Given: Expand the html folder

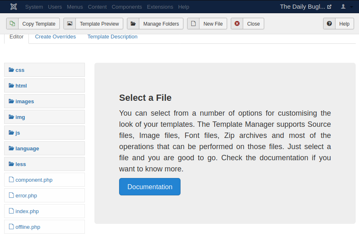Looking at the screenshot, I should (45, 85).
